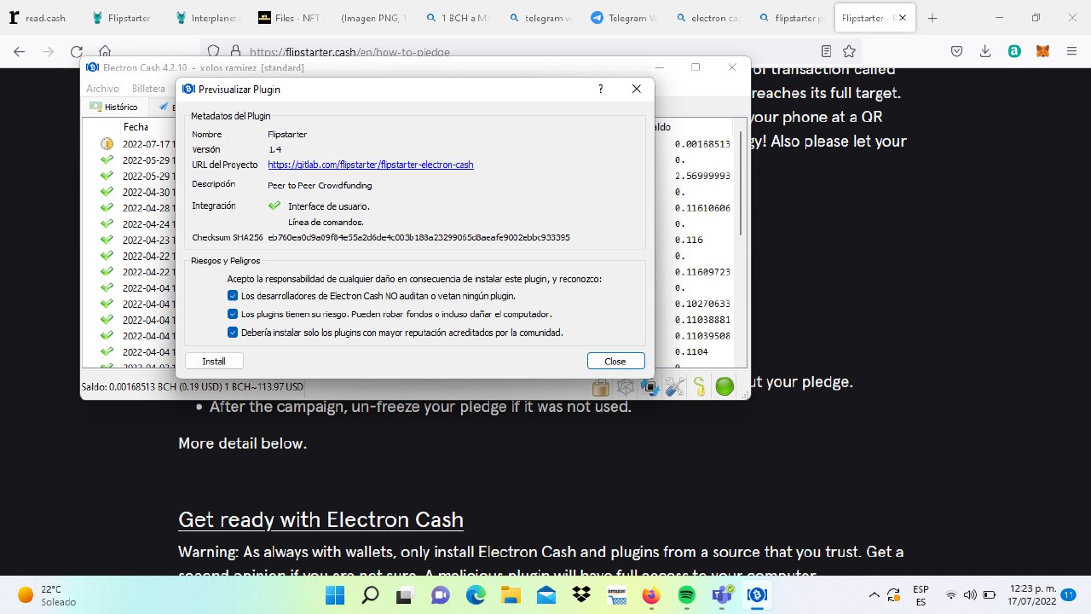Open a new Firefox tab
Screen dimensions: 1091x614
[932, 18]
